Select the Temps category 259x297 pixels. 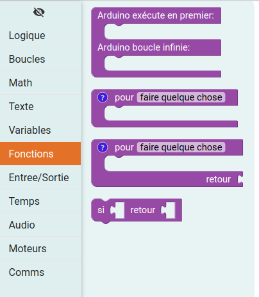tap(40, 201)
